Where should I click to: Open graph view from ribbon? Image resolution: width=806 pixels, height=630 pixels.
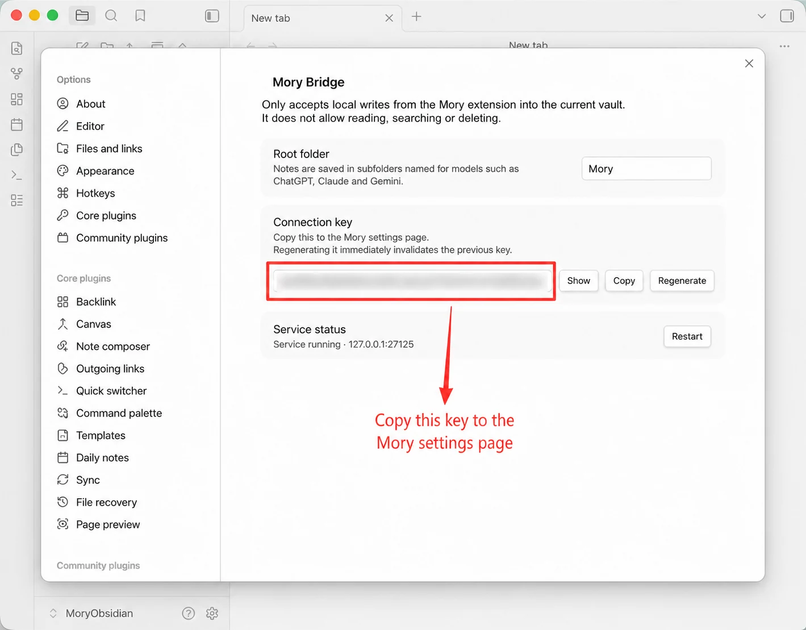tap(17, 74)
